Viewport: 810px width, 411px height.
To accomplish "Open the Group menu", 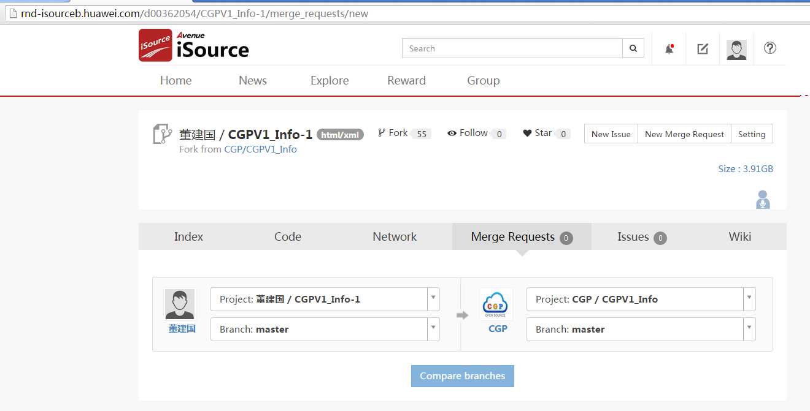I will (x=484, y=80).
